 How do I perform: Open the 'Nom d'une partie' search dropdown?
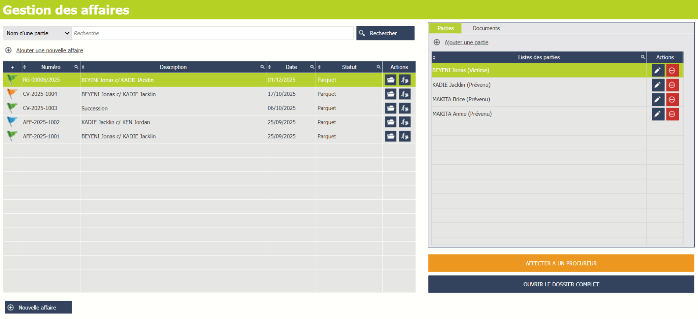[37, 33]
